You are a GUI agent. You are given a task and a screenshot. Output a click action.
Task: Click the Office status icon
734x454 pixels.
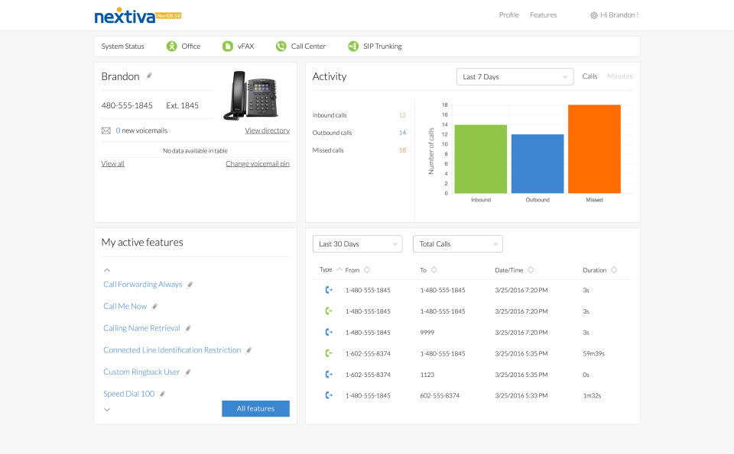coord(172,47)
